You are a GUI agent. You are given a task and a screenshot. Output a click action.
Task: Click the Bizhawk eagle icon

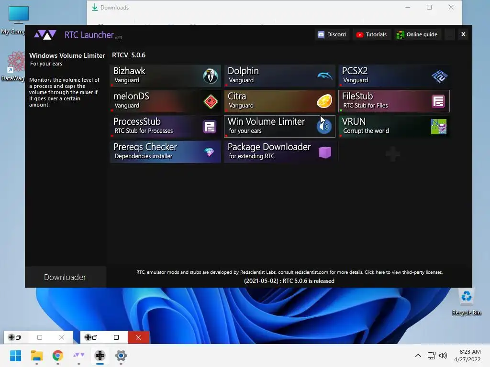pos(211,76)
